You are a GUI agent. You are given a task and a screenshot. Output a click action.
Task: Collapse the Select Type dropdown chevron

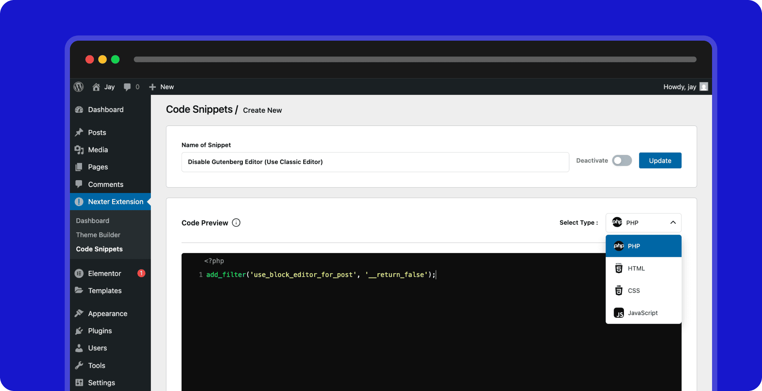673,223
